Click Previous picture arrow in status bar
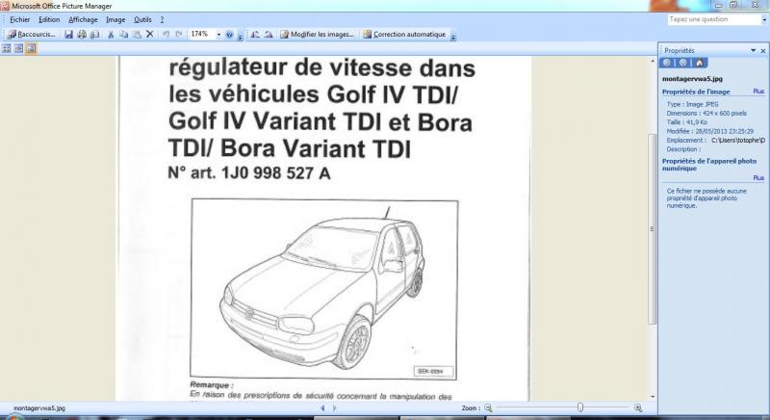Screen dimensions: 770x420 [x=322, y=407]
